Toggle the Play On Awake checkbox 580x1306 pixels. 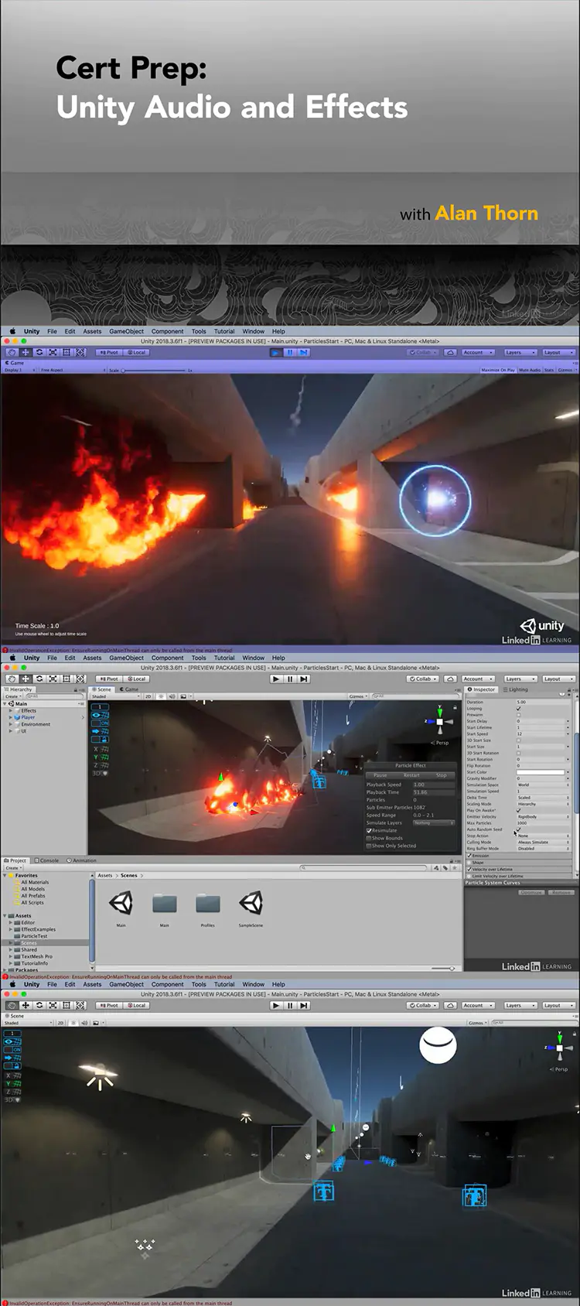coord(519,810)
